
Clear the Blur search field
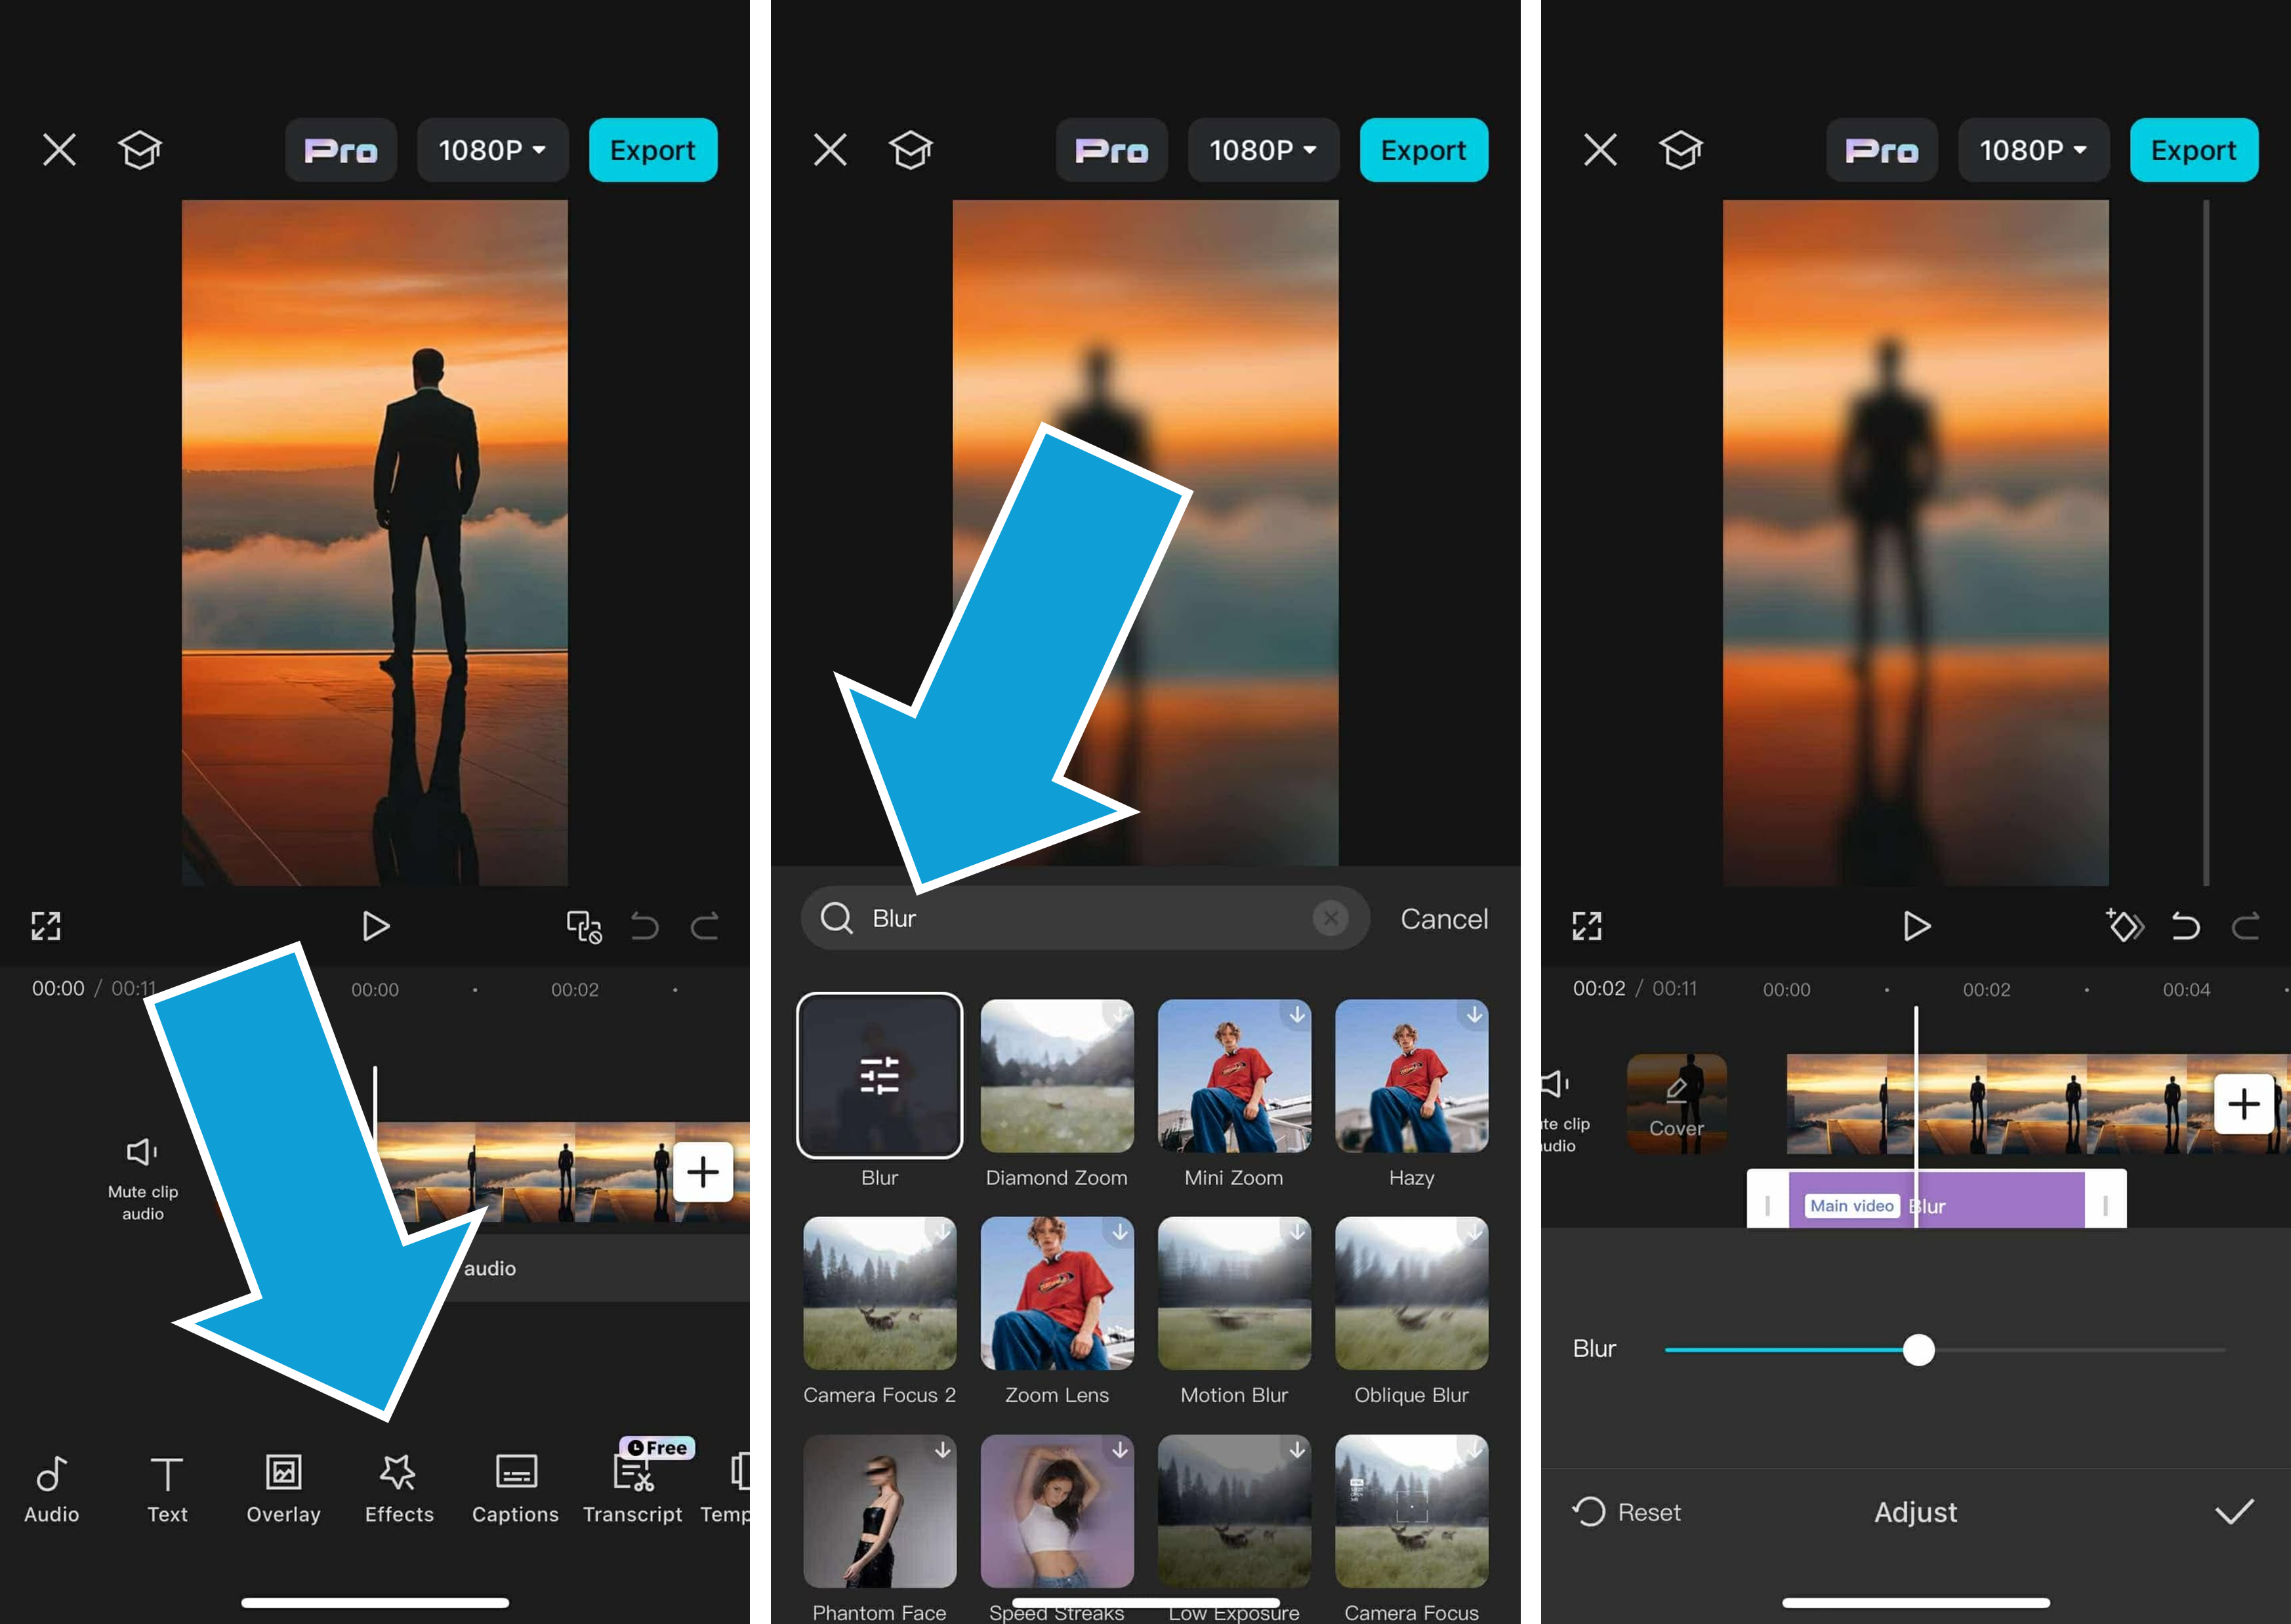[1329, 918]
